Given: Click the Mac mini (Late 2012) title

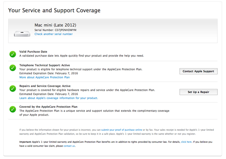Looking at the screenshot, I should point(55,25).
